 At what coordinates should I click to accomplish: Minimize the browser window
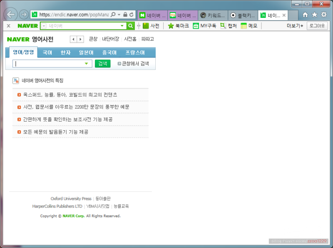click(x=297, y=4)
